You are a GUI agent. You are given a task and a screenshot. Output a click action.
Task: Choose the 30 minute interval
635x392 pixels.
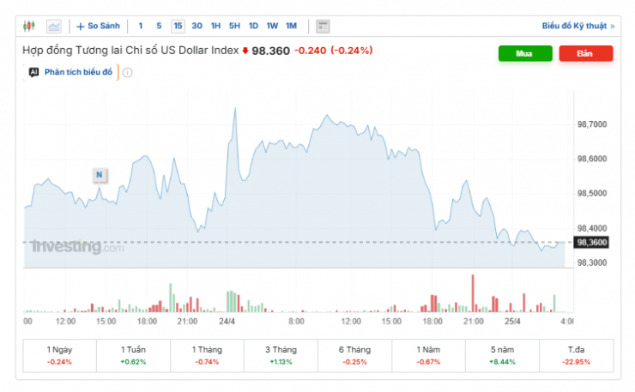coord(197,26)
